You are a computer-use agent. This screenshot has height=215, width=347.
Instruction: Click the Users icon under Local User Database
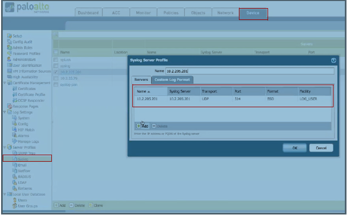click(x=15, y=200)
